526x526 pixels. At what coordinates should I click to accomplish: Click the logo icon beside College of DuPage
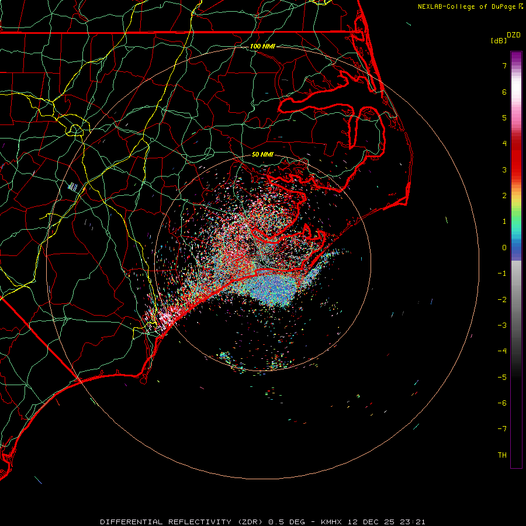(521, 6)
